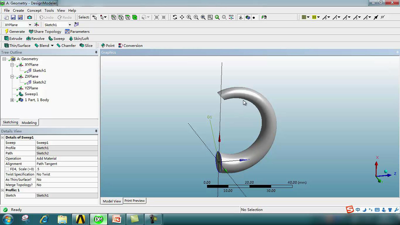Open the yellow edge coloring swatch dropdown
The image size is (400, 225).
click(x=316, y=17)
